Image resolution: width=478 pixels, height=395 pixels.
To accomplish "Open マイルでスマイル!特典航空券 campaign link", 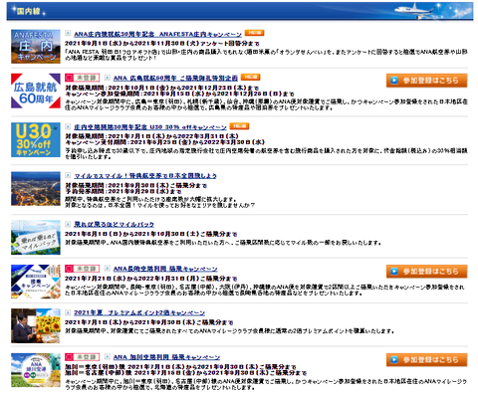I will tap(145, 175).
